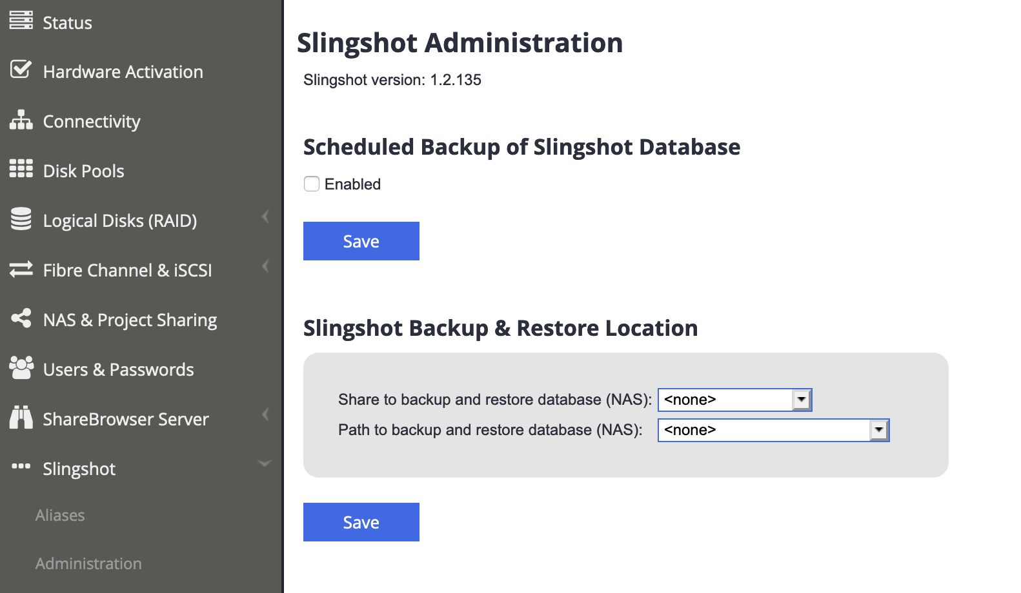Screen dimensions: 1021x593
Task: Expand Logical Disks (RAID) submenu arrow
Action: coord(265,217)
